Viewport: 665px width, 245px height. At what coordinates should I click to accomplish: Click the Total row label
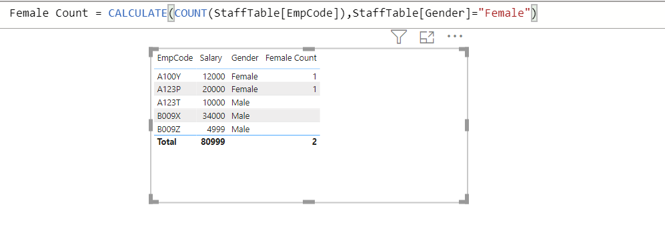(x=167, y=142)
